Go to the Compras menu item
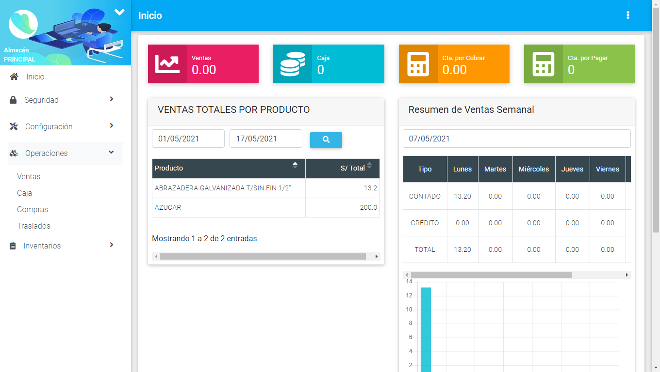This screenshot has width=660, height=372. pos(33,209)
